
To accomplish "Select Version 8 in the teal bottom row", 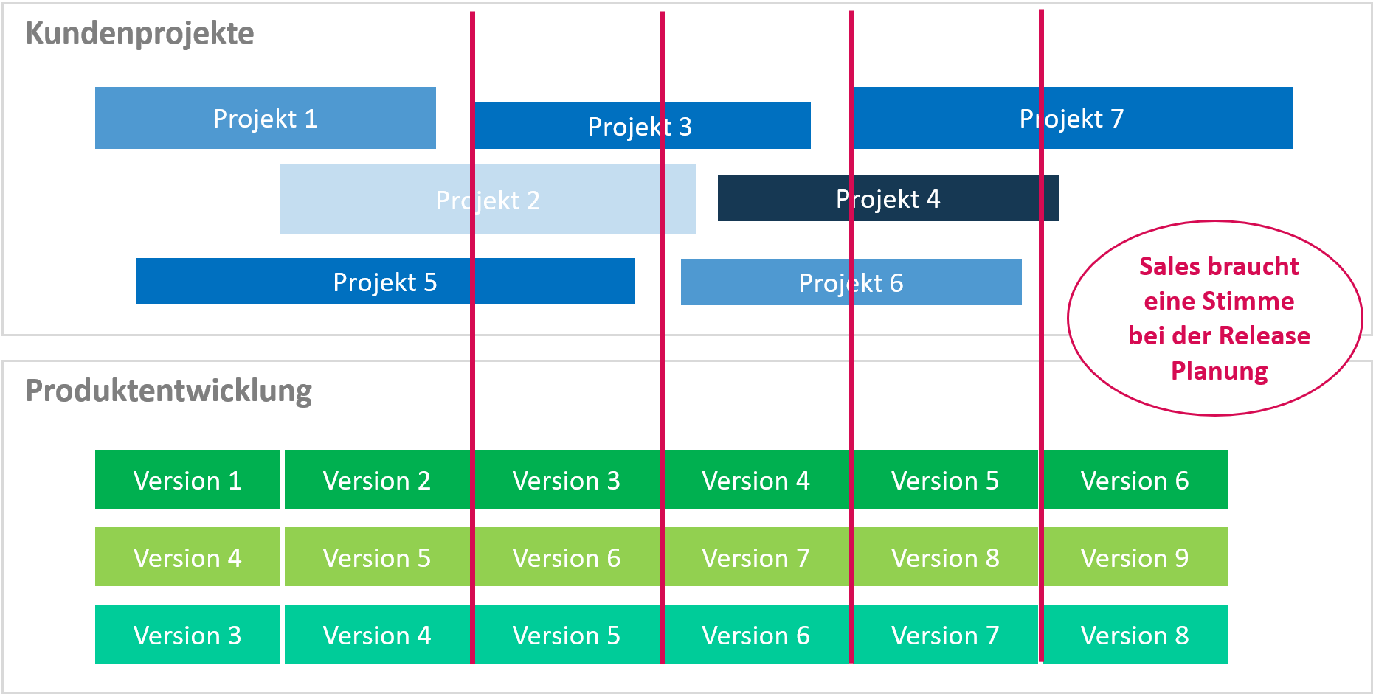I will [x=1135, y=635].
